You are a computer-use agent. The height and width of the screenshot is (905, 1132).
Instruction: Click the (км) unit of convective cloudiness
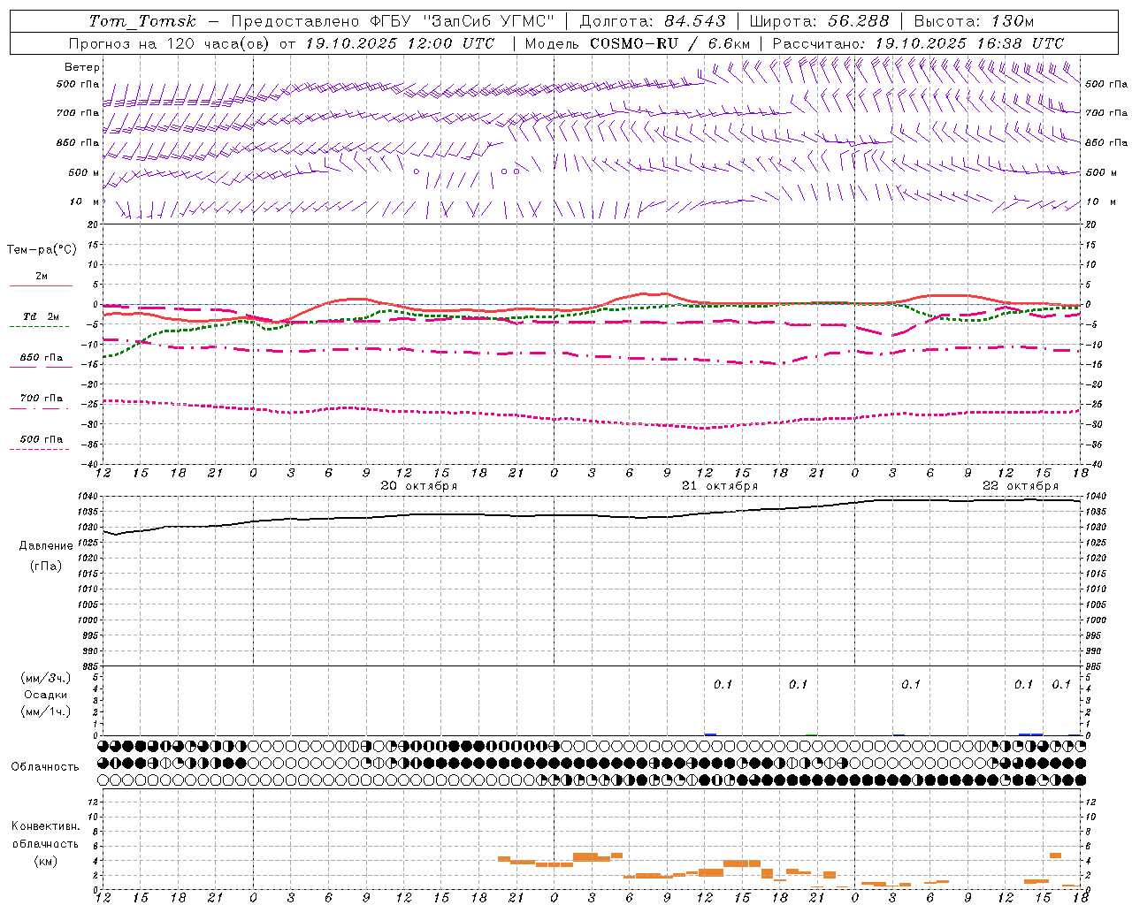coord(45,861)
